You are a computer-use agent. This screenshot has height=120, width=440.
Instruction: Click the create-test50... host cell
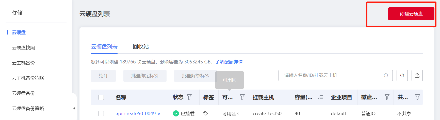[x=269, y=113]
